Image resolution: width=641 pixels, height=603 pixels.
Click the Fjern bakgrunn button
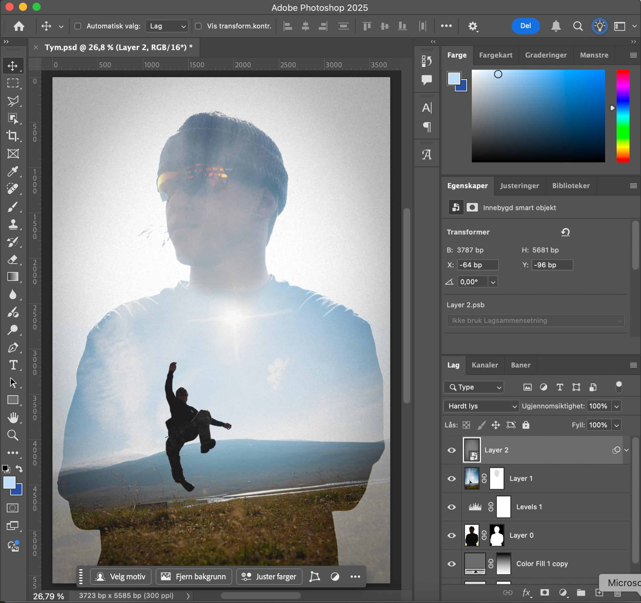pyautogui.click(x=194, y=577)
